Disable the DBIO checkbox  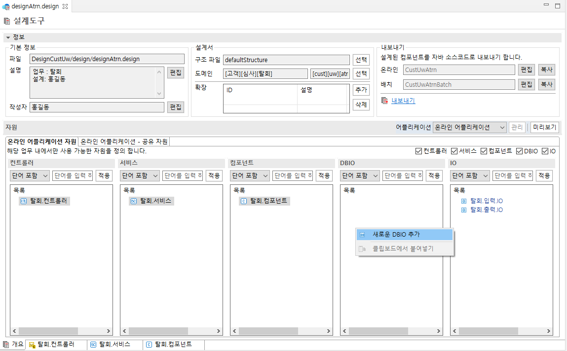520,151
